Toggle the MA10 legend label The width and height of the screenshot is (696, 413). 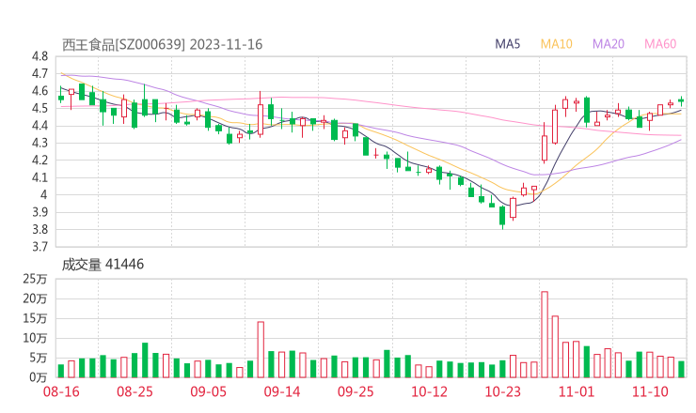[x=556, y=44]
